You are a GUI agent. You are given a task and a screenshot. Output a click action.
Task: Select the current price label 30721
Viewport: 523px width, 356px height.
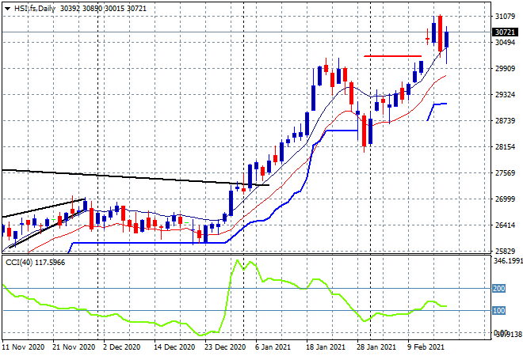click(505, 32)
